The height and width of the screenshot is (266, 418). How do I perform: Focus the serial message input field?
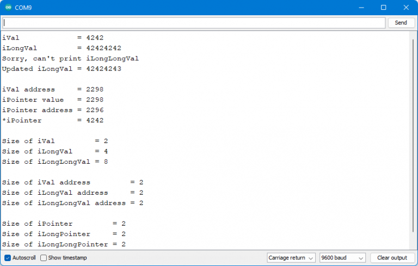point(193,23)
